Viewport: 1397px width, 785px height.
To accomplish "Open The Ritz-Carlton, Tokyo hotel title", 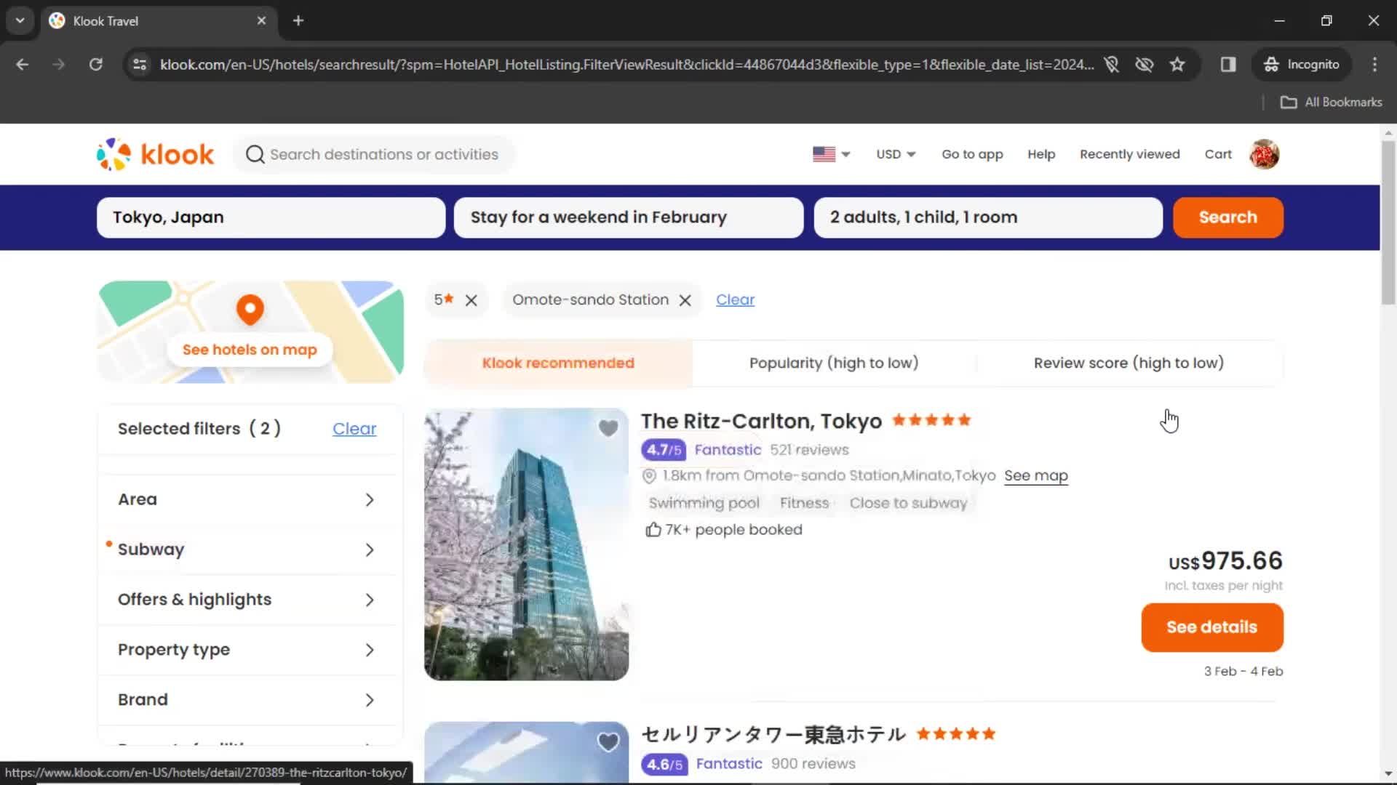I will coord(761,422).
